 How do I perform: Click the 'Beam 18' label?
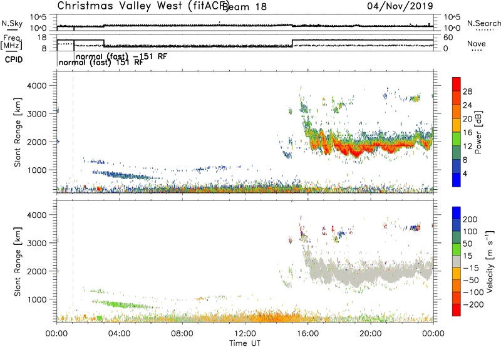pyautogui.click(x=244, y=7)
